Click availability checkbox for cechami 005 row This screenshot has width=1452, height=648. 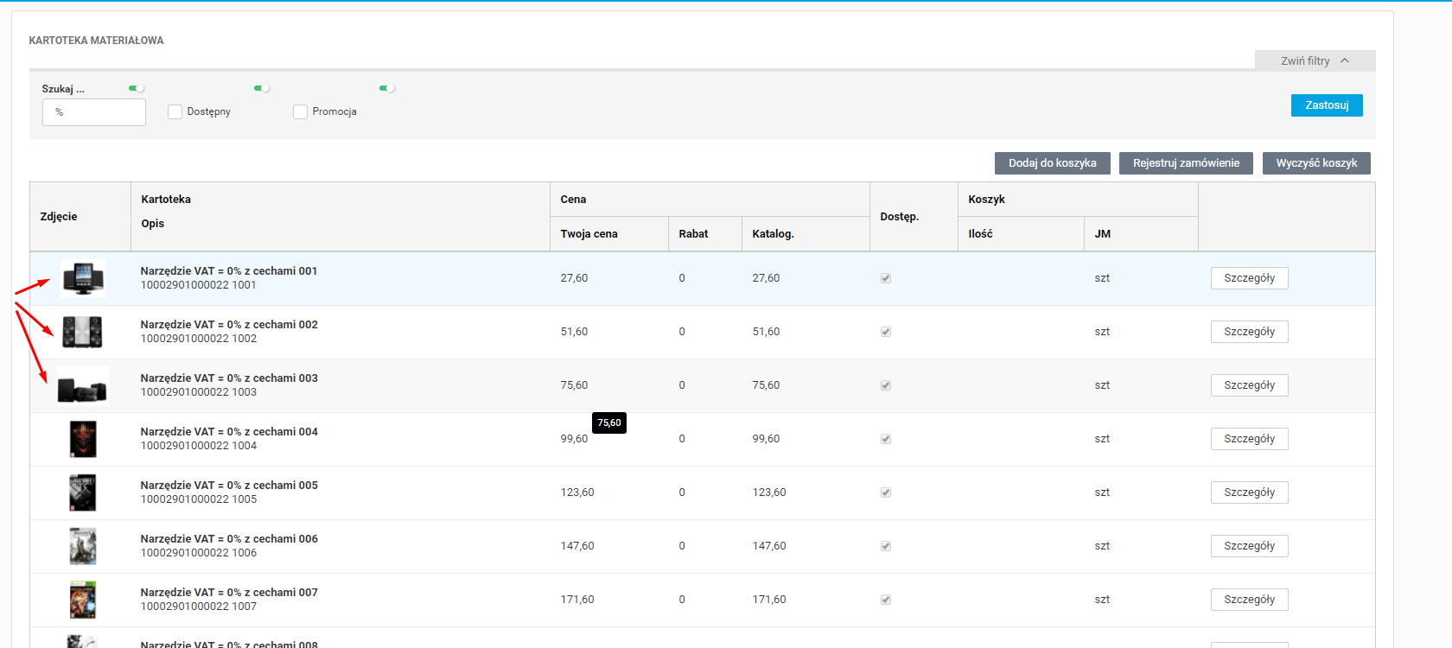tap(886, 492)
